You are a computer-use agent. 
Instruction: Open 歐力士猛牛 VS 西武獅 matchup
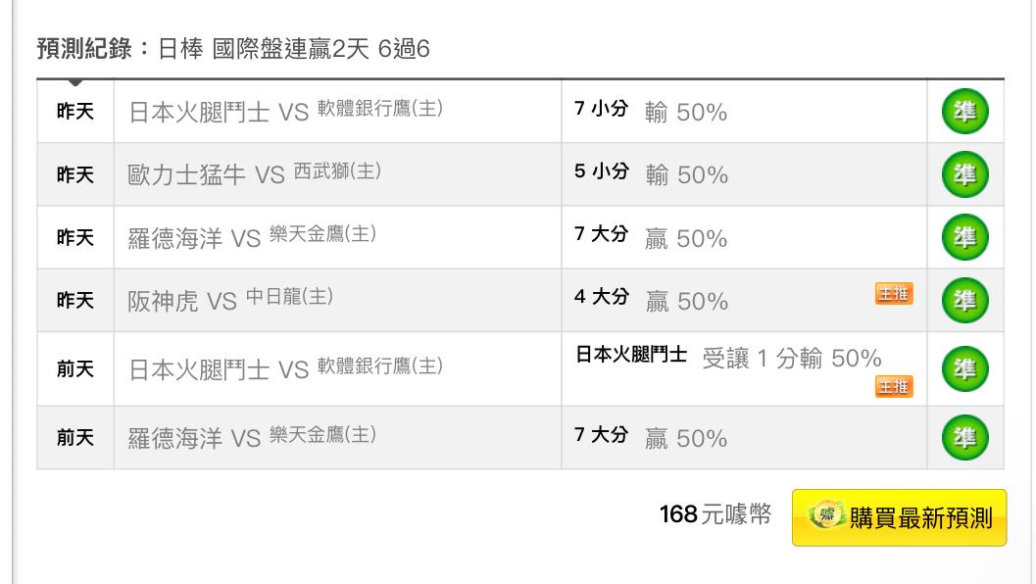pos(254,174)
